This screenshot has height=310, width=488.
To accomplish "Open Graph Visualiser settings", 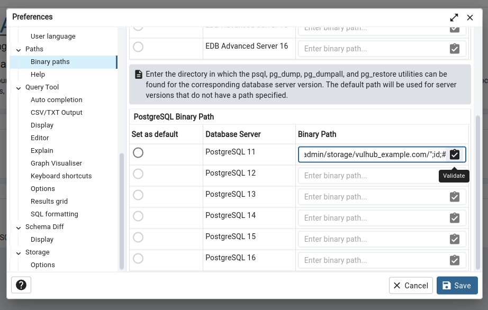I will coord(56,163).
